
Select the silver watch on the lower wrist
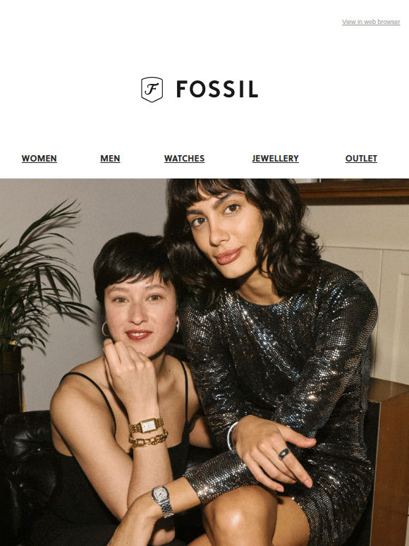(x=163, y=501)
